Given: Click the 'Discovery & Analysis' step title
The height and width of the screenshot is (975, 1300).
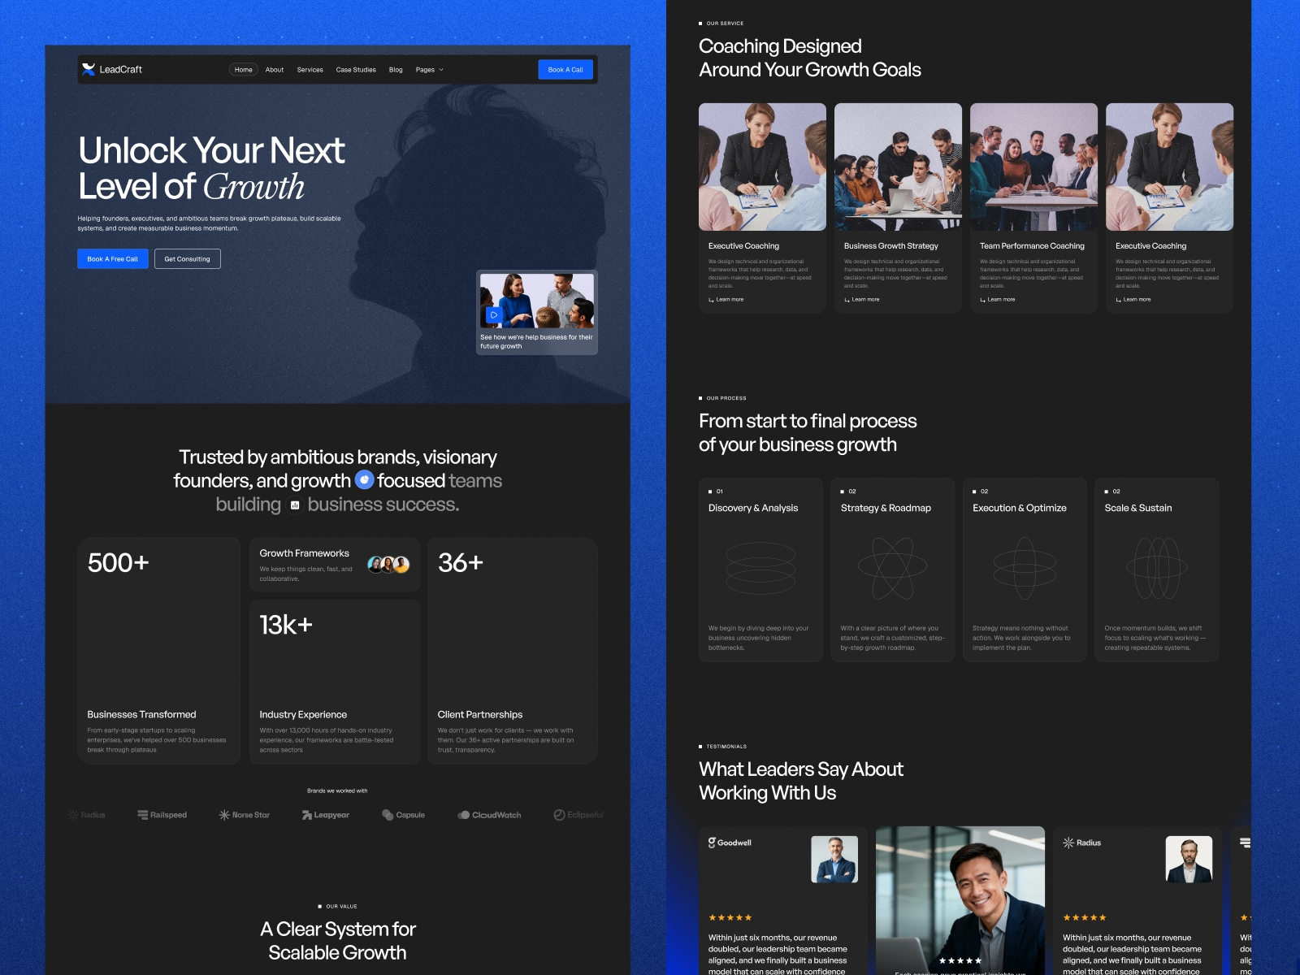Looking at the screenshot, I should (753, 508).
